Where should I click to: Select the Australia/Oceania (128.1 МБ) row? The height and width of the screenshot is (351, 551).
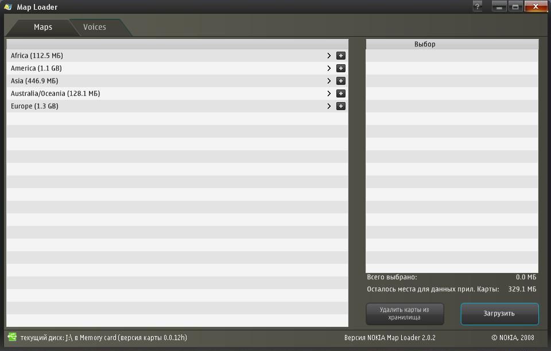coord(177,93)
